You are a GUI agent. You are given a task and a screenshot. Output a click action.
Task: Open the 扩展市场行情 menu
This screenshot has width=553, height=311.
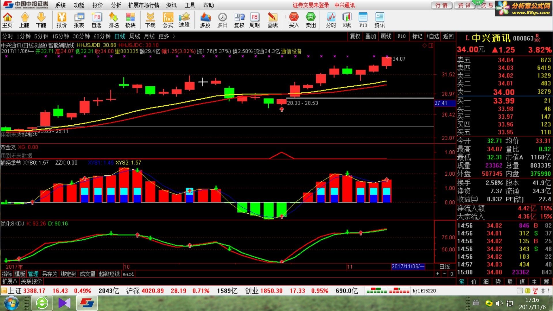coord(144,5)
